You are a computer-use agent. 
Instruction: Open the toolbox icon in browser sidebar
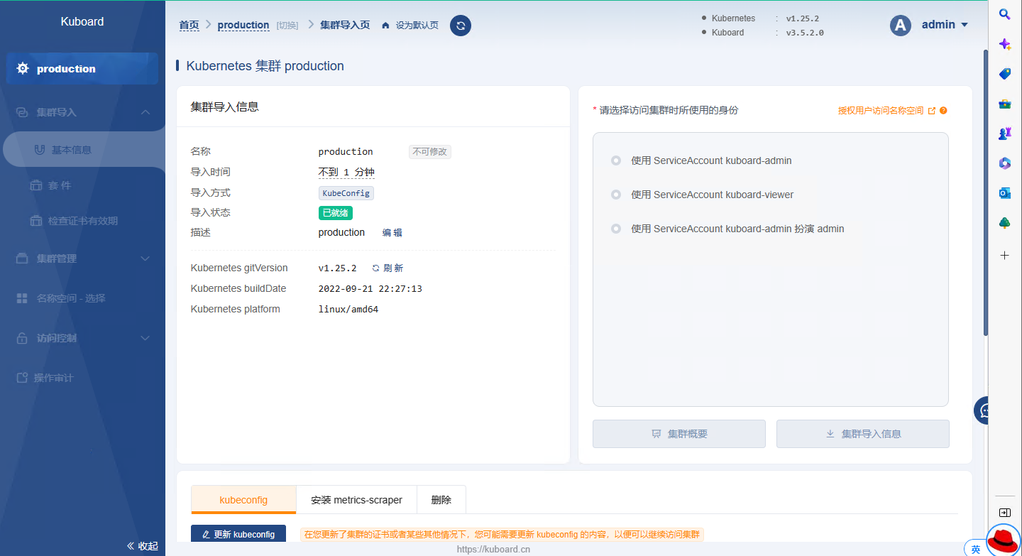pyautogui.click(x=1005, y=104)
